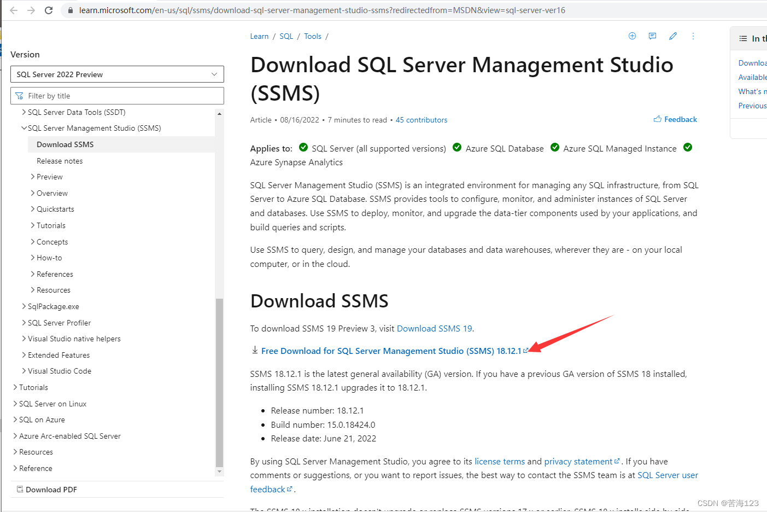Open the license terms link
The image size is (767, 512).
click(x=500, y=461)
